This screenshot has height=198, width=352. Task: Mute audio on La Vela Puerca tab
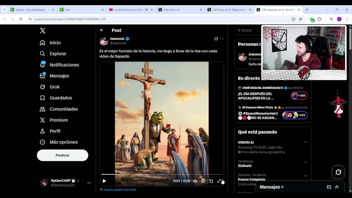(146, 10)
